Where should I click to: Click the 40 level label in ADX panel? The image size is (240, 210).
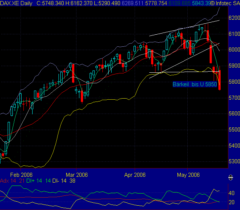(231, 193)
